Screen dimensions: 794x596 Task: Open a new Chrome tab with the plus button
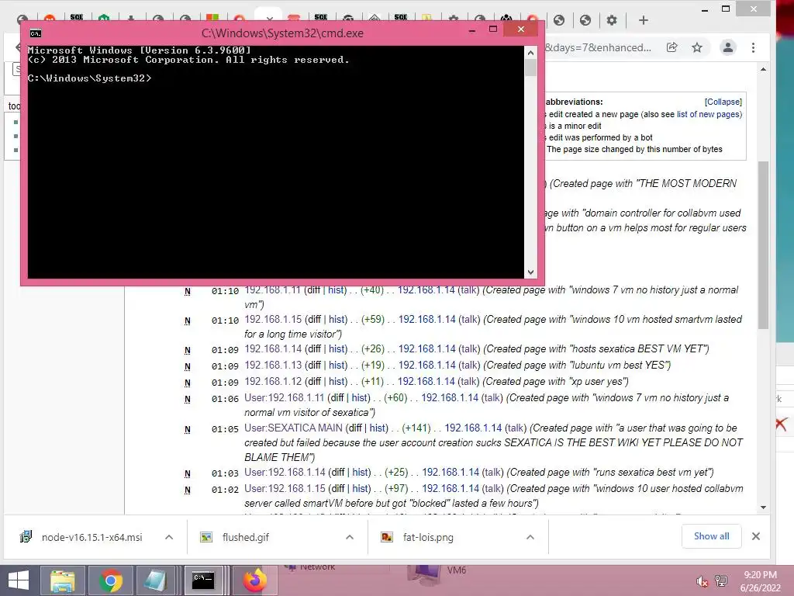(x=643, y=20)
